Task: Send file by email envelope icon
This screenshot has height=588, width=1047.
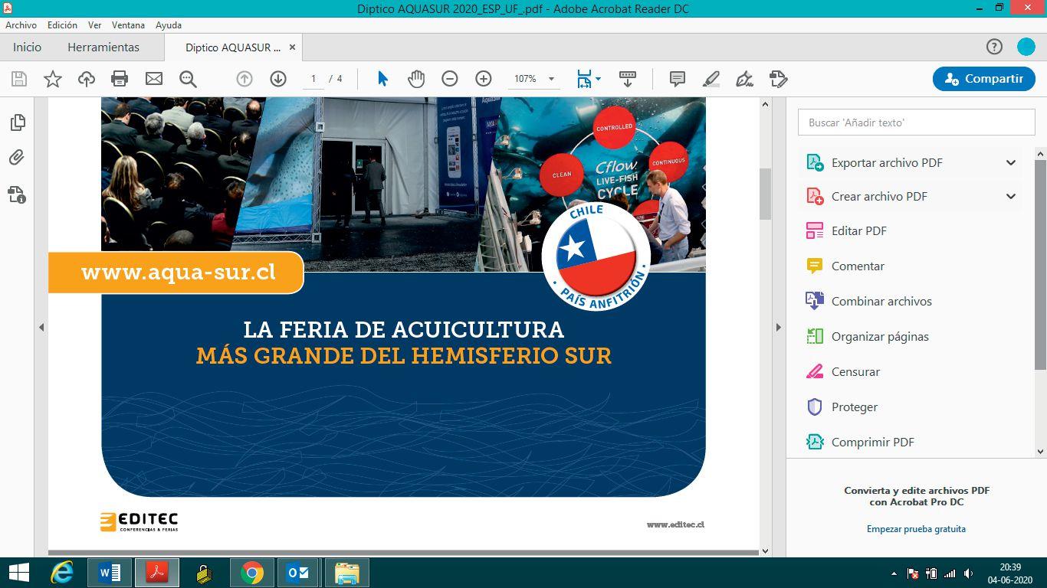Action: pos(154,79)
